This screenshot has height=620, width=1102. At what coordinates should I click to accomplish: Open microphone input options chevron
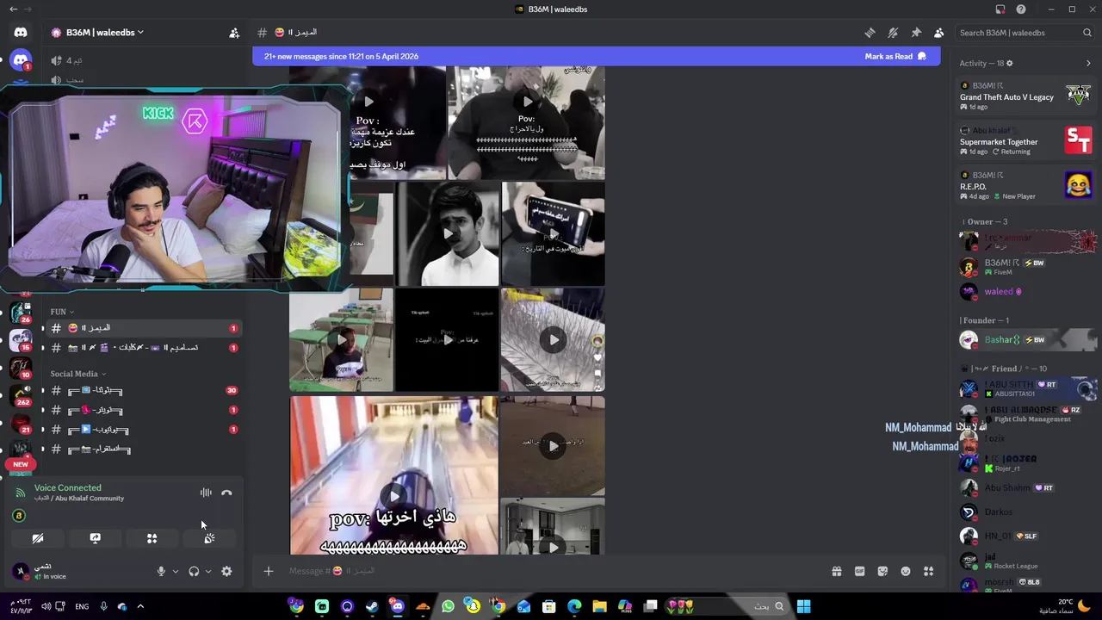pyautogui.click(x=176, y=571)
